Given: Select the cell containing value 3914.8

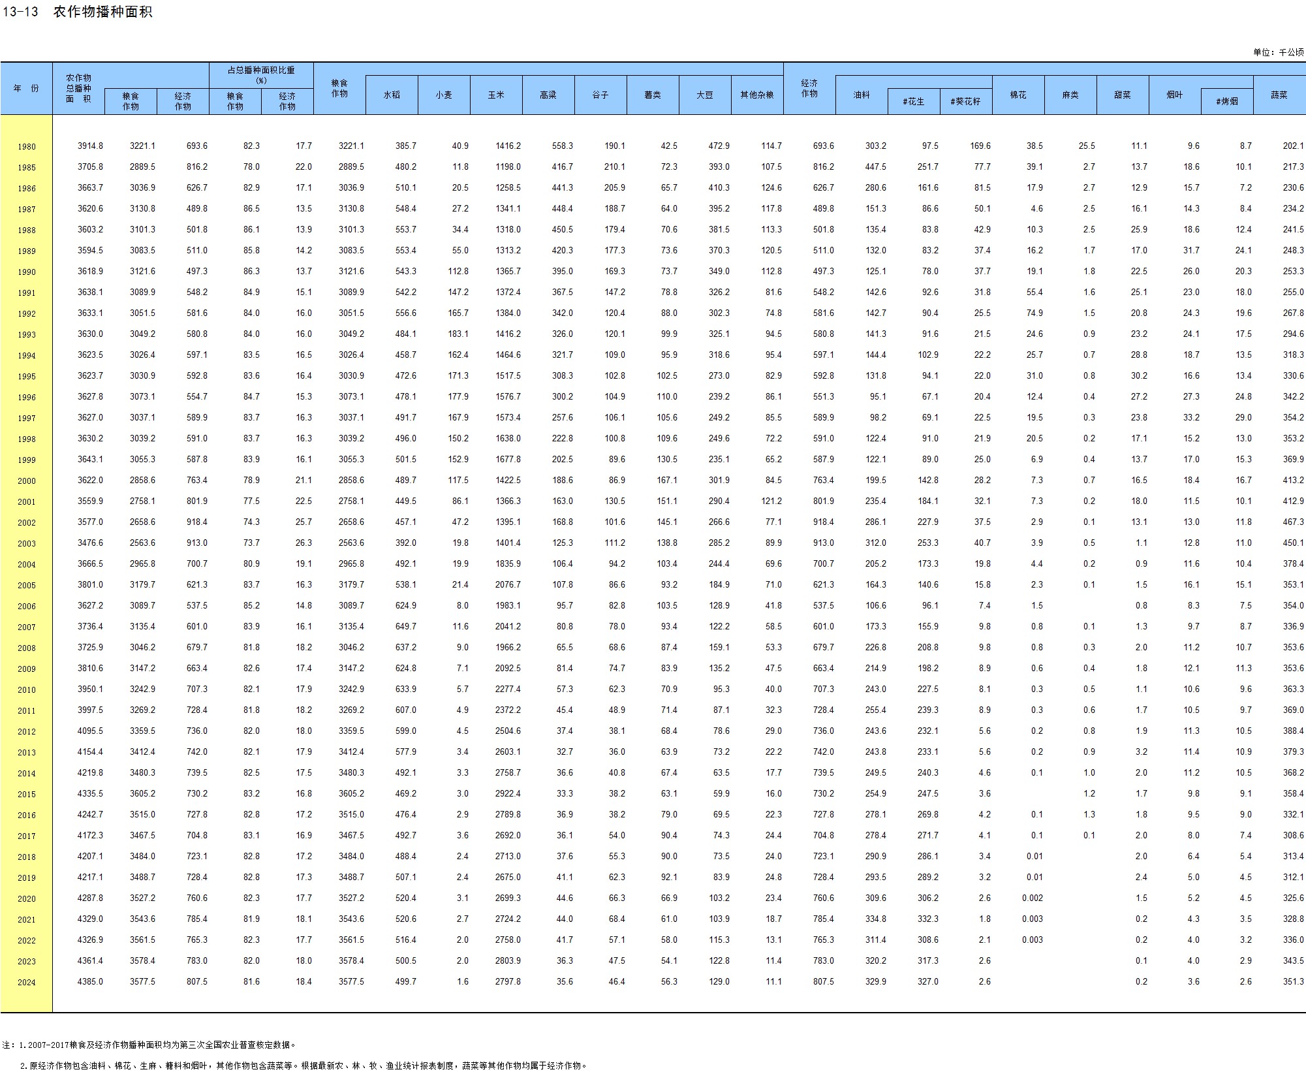Looking at the screenshot, I should (x=90, y=146).
